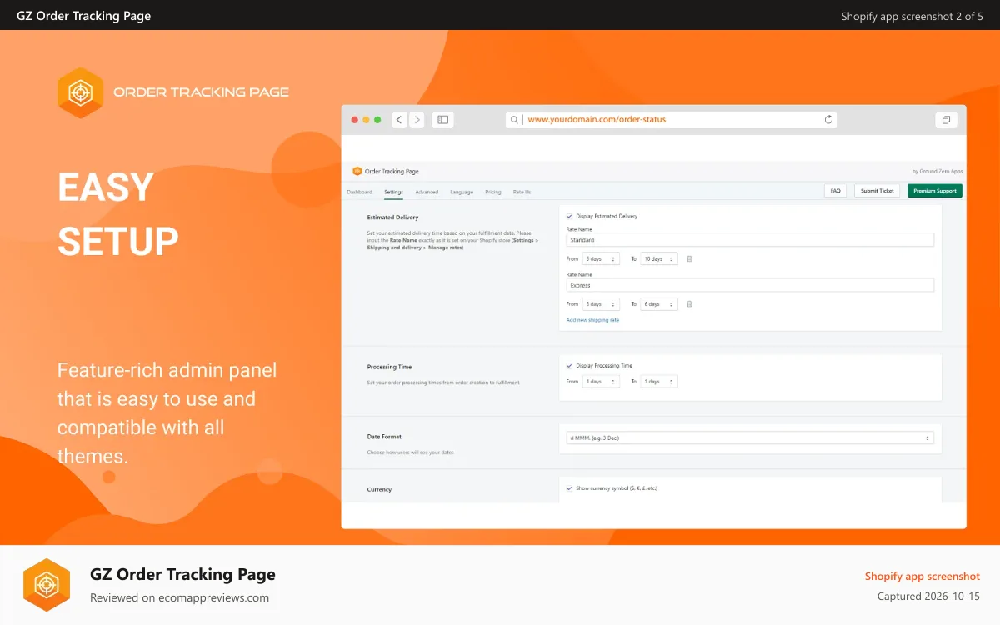
Task: Delete the Express rate with trash icon
Action: click(x=689, y=304)
